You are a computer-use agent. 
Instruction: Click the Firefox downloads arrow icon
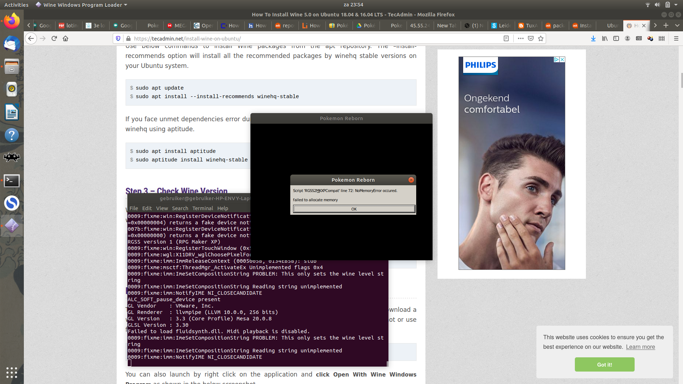click(x=593, y=38)
